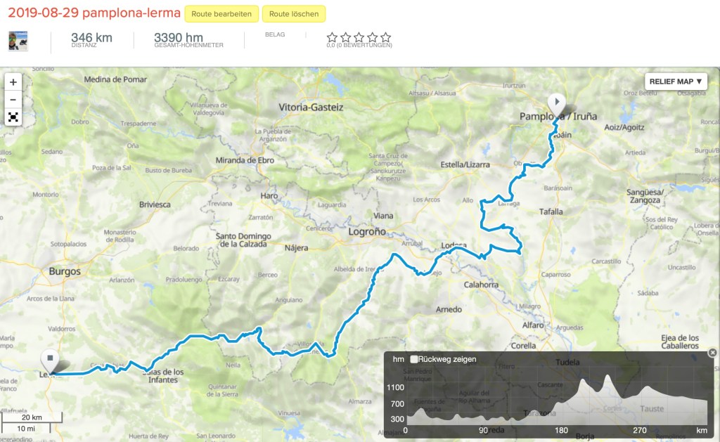This screenshot has height=442, width=720.
Task: Open the Relief Map layer dropdown
Action: click(x=676, y=82)
